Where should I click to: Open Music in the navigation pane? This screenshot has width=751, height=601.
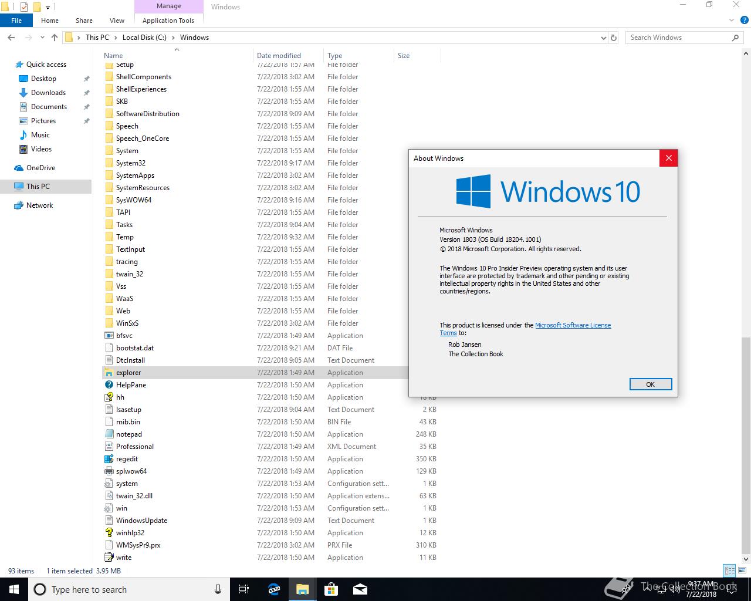(40, 135)
